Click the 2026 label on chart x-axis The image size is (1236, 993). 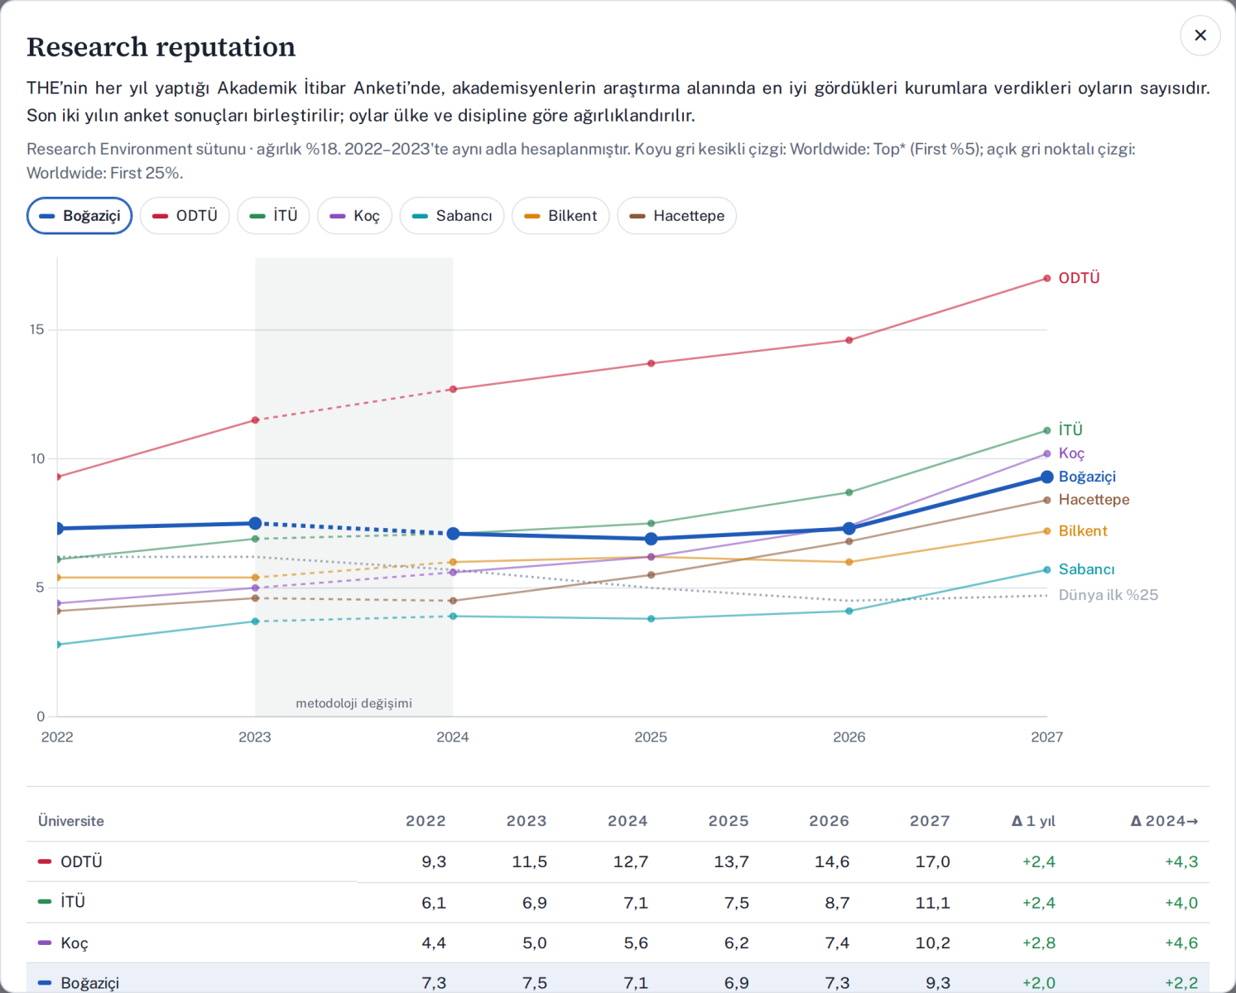pyautogui.click(x=849, y=736)
